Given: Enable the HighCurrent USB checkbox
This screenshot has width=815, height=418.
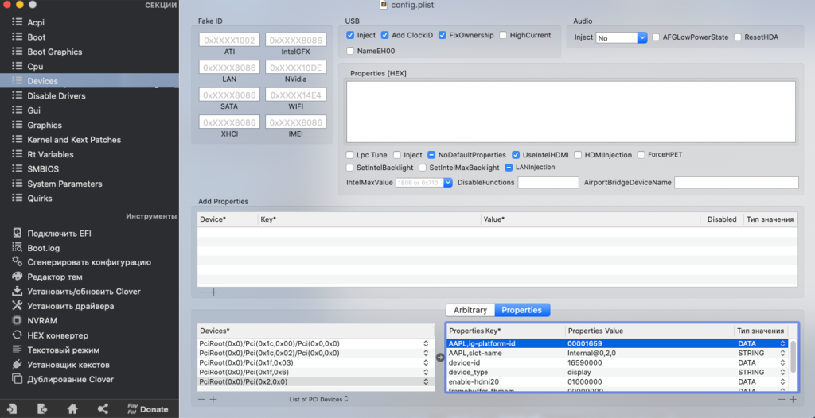Looking at the screenshot, I should (x=504, y=36).
